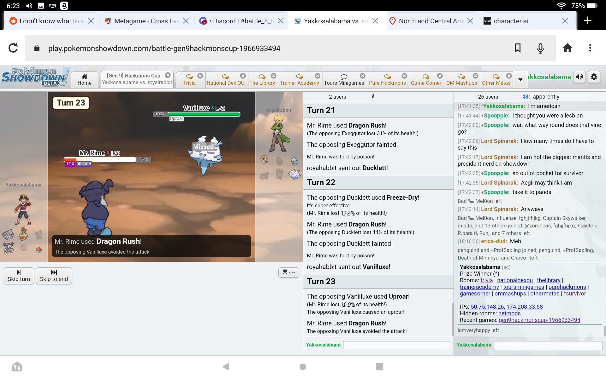The width and height of the screenshot is (606, 378).
Task: Open the OM Mashups room tab
Action: 461,80
